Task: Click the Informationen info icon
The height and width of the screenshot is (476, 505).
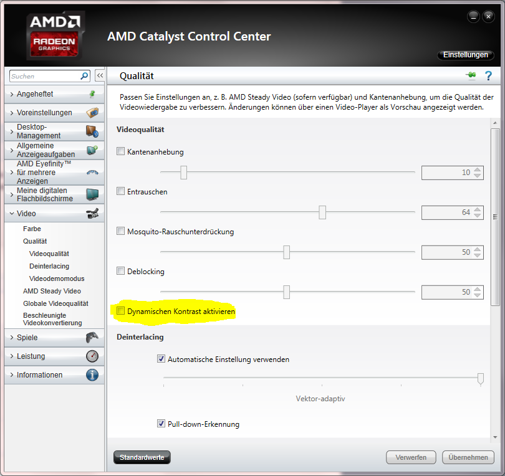Action: tap(92, 374)
